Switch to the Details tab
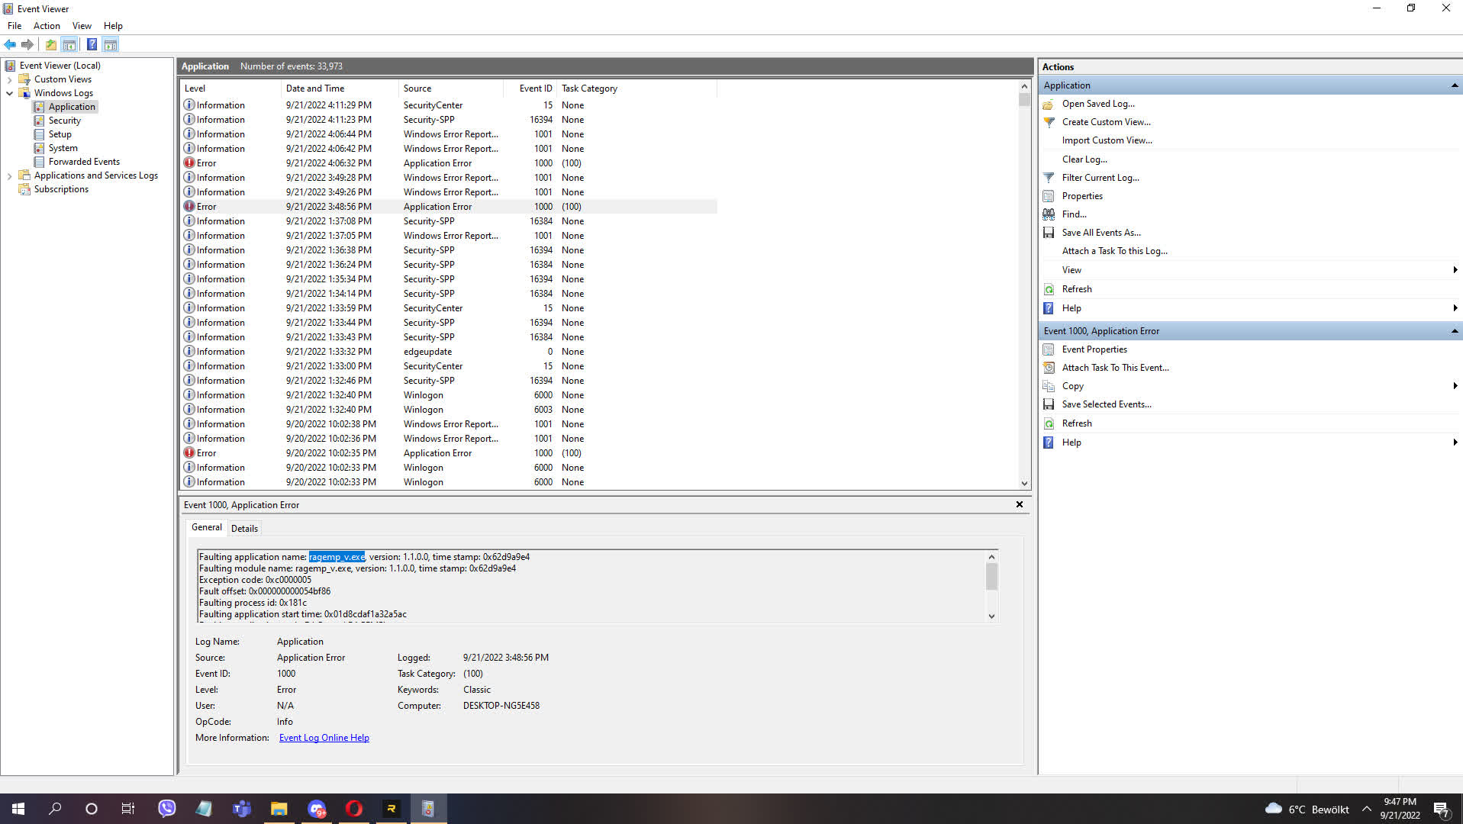 click(x=244, y=528)
